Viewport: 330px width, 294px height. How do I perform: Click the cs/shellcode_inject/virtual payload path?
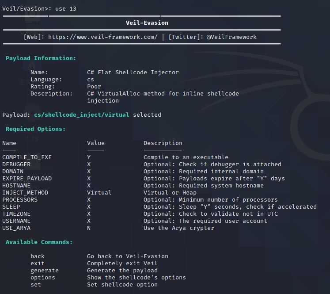point(82,115)
